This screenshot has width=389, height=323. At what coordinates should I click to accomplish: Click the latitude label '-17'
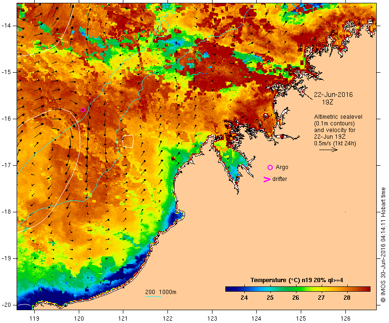click(x=6, y=165)
